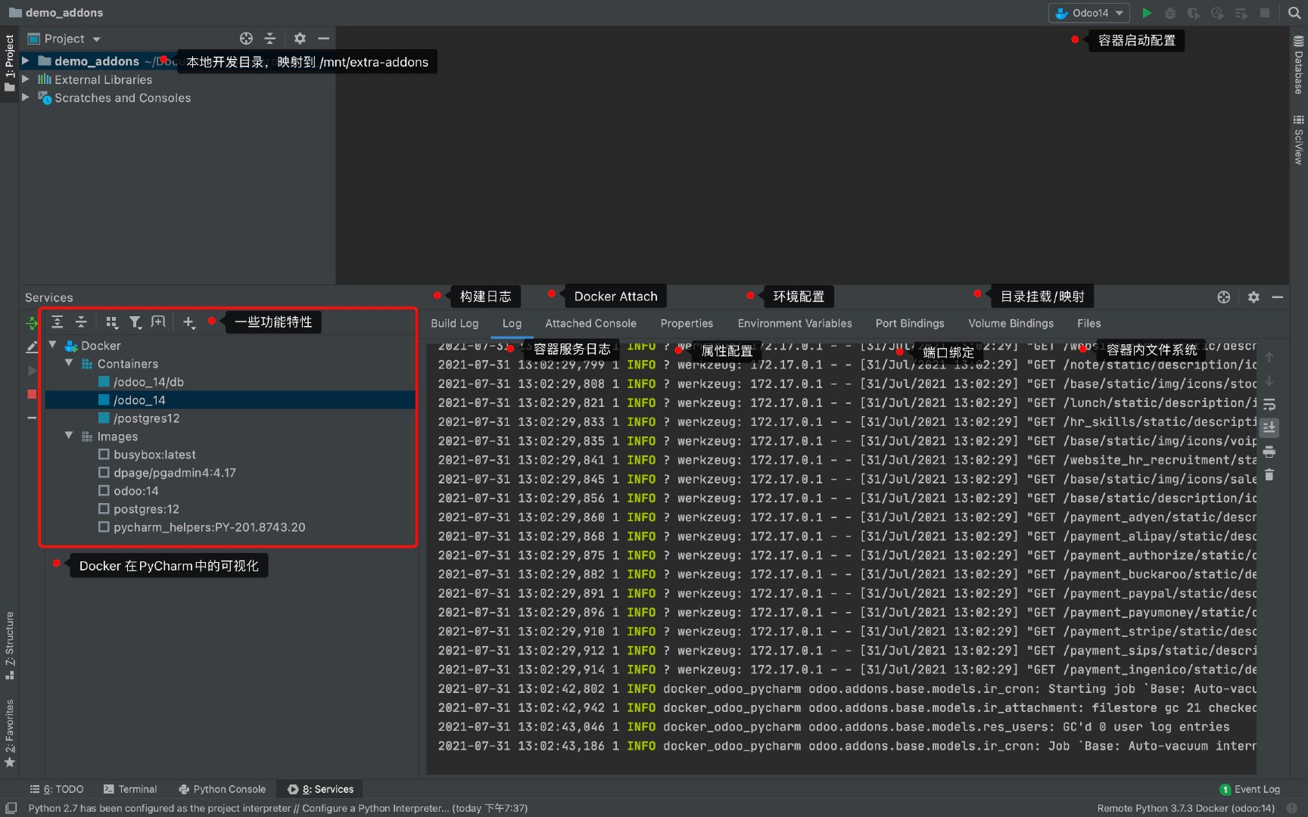Open the Project view selector dropdown
The image size is (1308, 817).
64,39
